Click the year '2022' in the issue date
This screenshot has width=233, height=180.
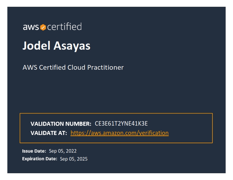pos(71,151)
